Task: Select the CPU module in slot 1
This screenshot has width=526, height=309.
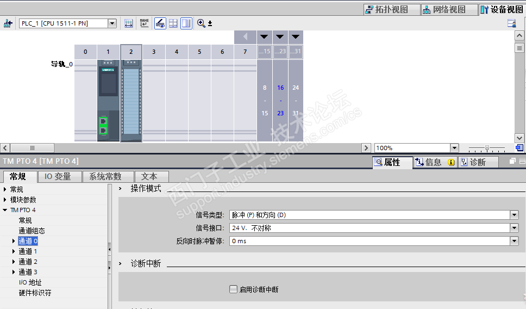Action: click(x=108, y=101)
